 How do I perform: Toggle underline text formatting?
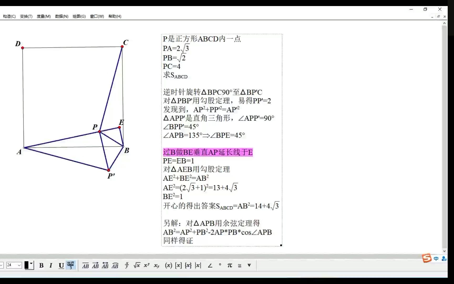tap(61, 265)
